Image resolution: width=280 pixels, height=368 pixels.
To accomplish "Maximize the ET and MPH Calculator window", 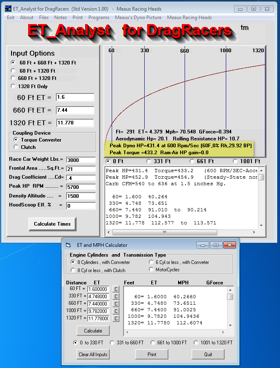I will click(216, 245).
